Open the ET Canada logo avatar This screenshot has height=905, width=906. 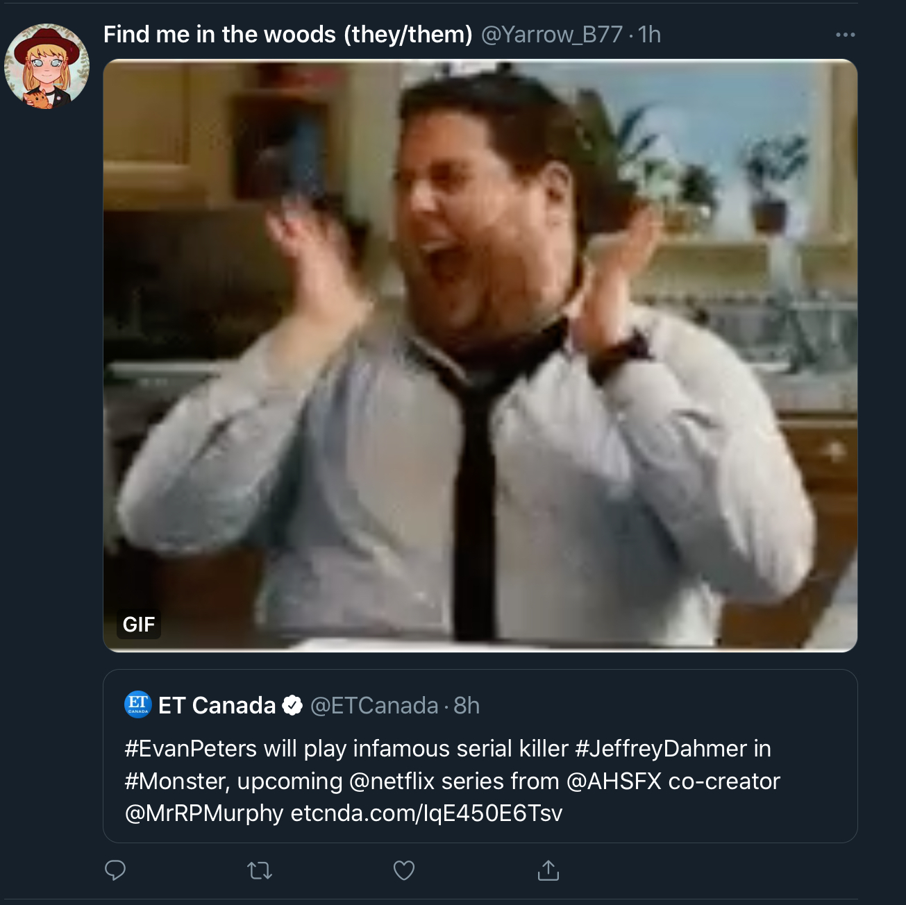[x=138, y=704]
